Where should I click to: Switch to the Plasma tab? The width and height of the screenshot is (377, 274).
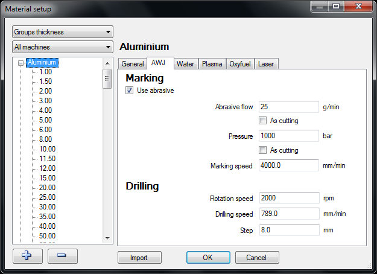(212, 64)
